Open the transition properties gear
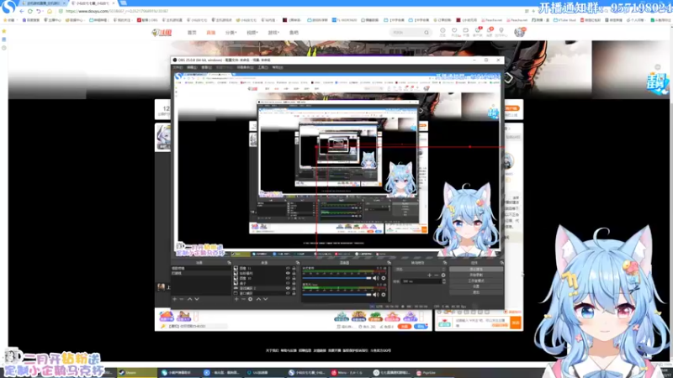This screenshot has height=378, width=673. (x=443, y=276)
